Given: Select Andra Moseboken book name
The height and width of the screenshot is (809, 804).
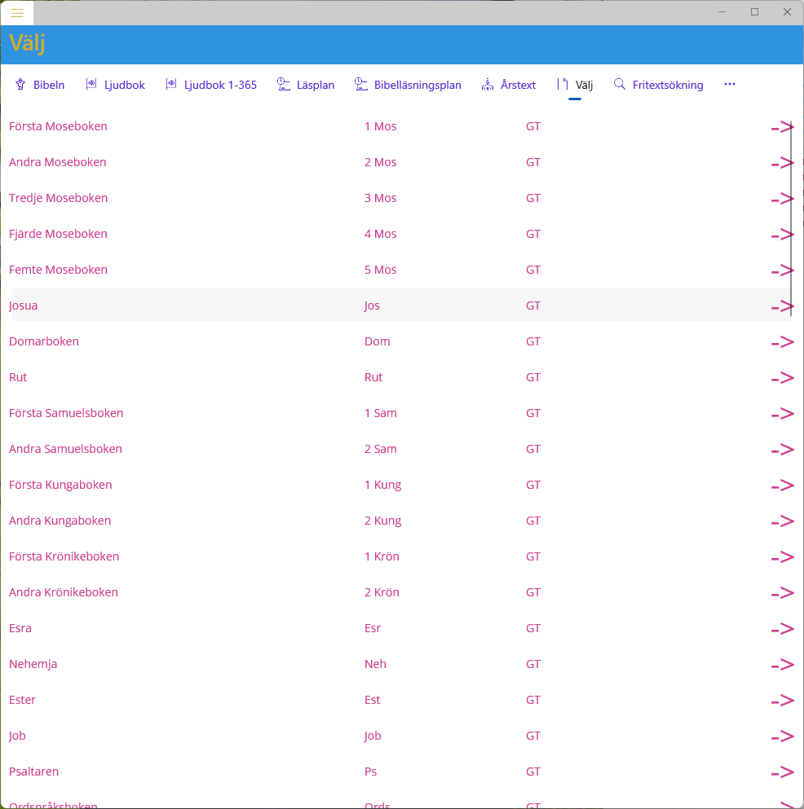Looking at the screenshot, I should (57, 162).
